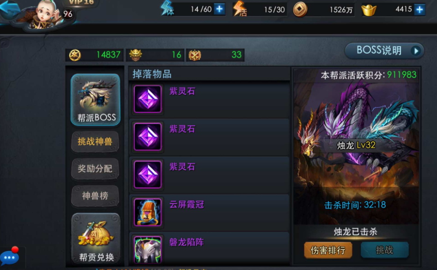Screen dimensions: 437x270
Task: Open the 帮贡兑换 treasure bag
Action: coord(95,238)
